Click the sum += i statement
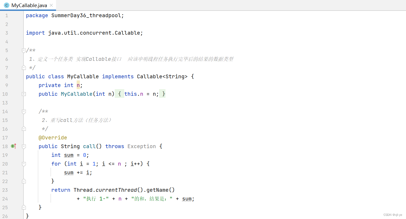This screenshot has width=406, height=219. [x=78, y=173]
